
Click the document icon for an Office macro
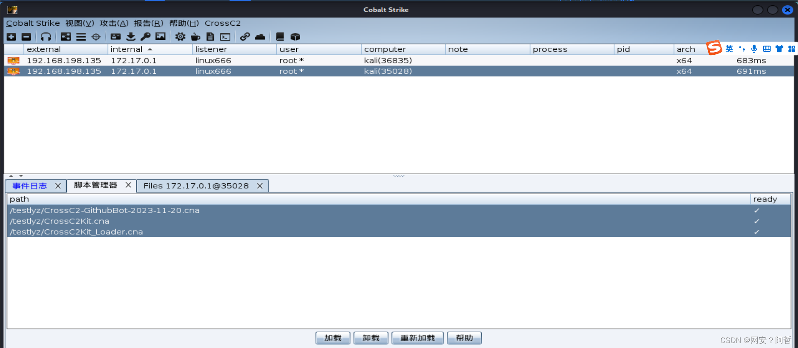click(210, 37)
